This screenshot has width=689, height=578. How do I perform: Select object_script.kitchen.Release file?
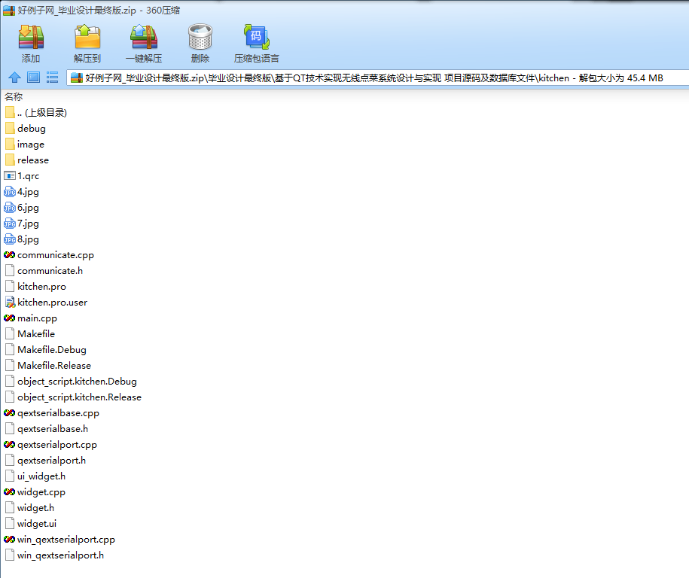coord(73,397)
